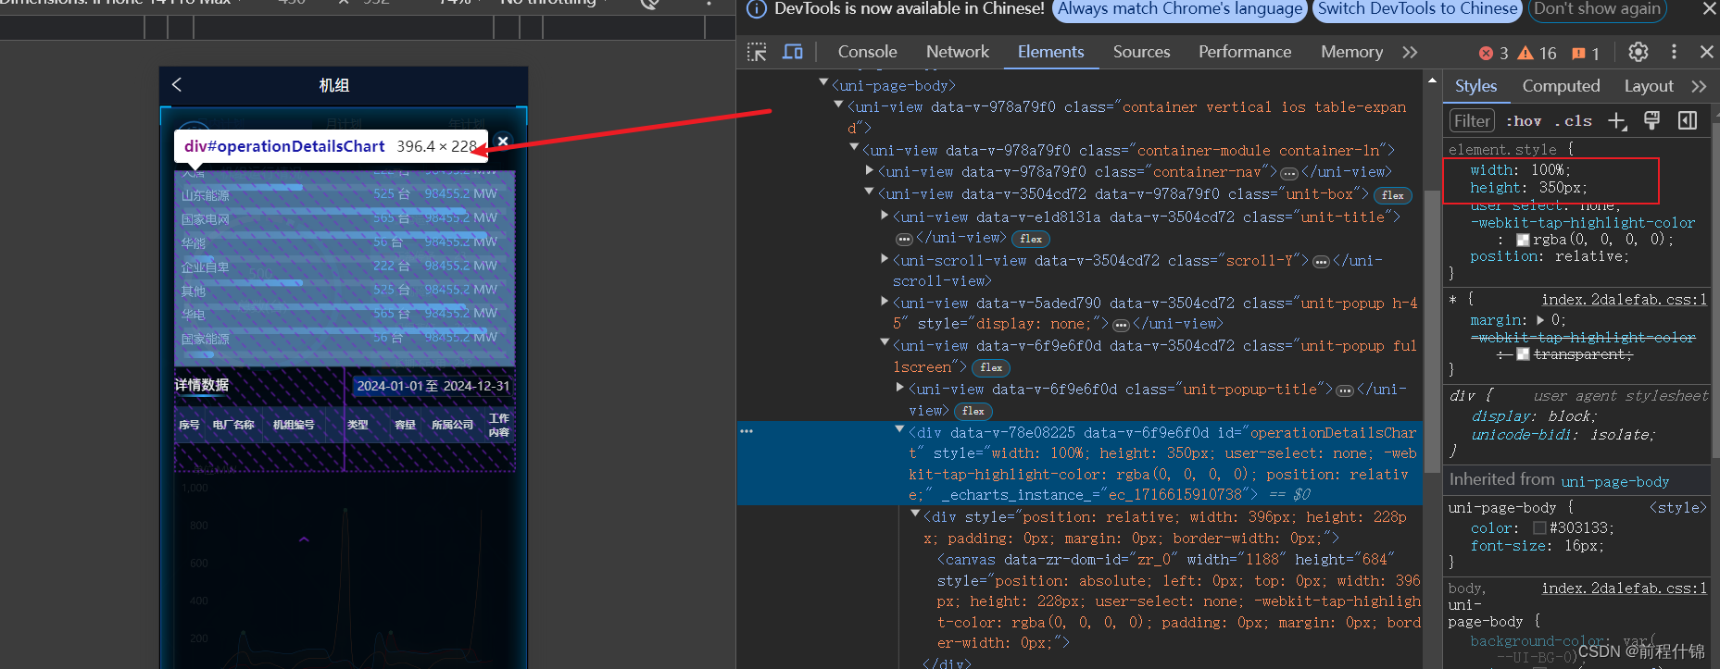Focus the styles Filter input
The image size is (1720, 669).
(x=1472, y=120)
